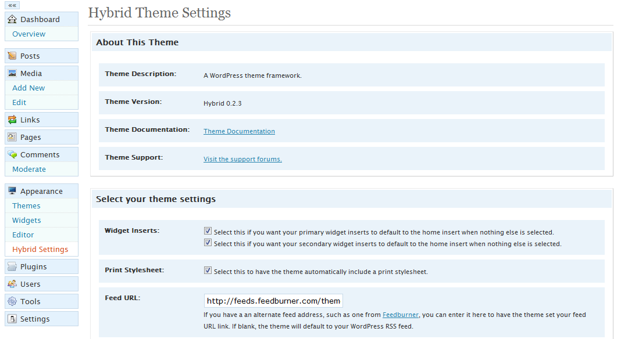Open Hybrid Settings under Appearance
This screenshot has width=621, height=339.
point(41,249)
